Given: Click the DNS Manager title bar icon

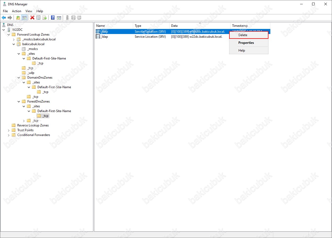Looking at the screenshot, I should tap(5, 4).
